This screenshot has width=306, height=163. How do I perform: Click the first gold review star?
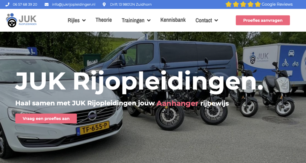[229, 4]
